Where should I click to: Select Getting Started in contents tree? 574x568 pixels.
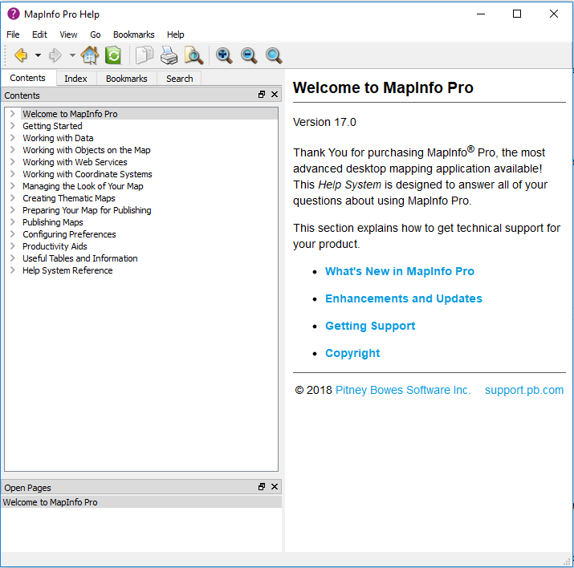click(52, 126)
